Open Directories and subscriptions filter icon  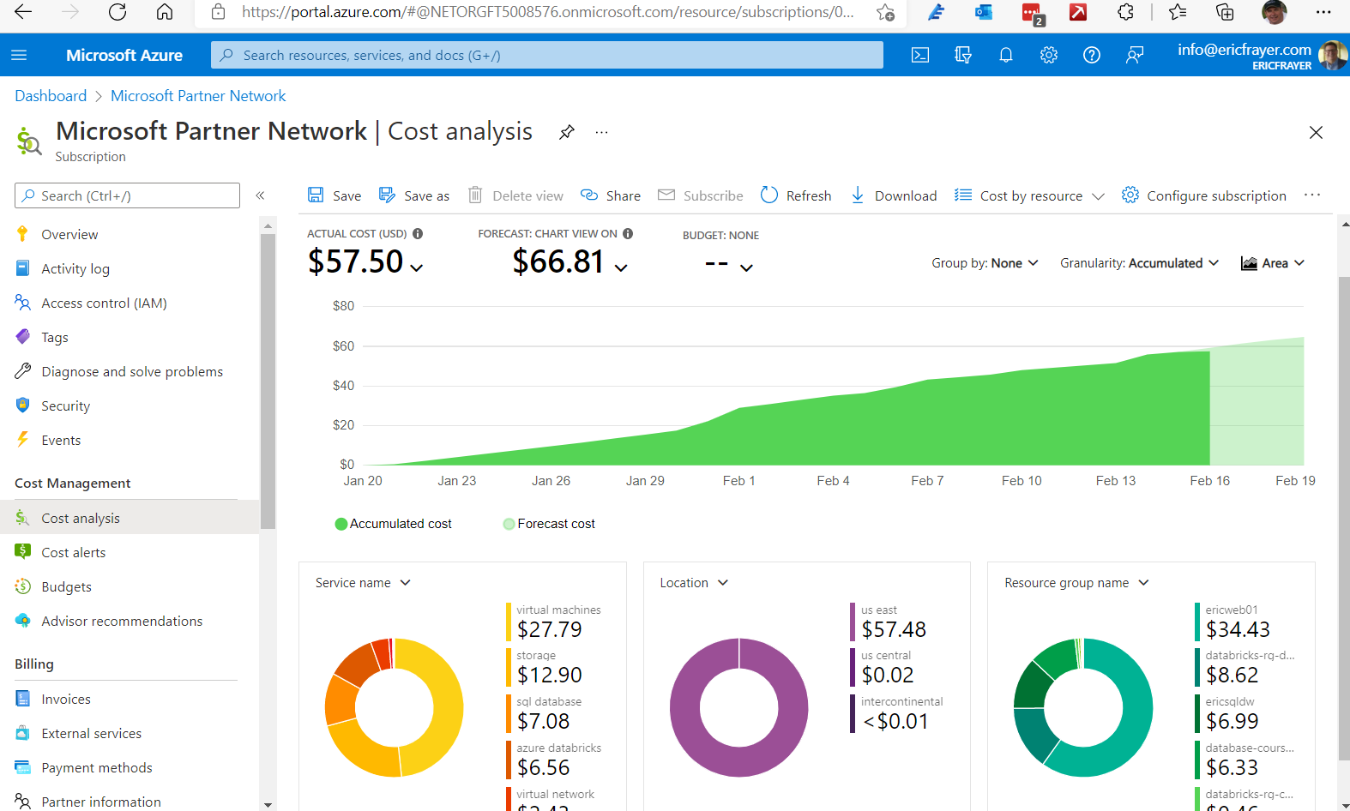963,55
